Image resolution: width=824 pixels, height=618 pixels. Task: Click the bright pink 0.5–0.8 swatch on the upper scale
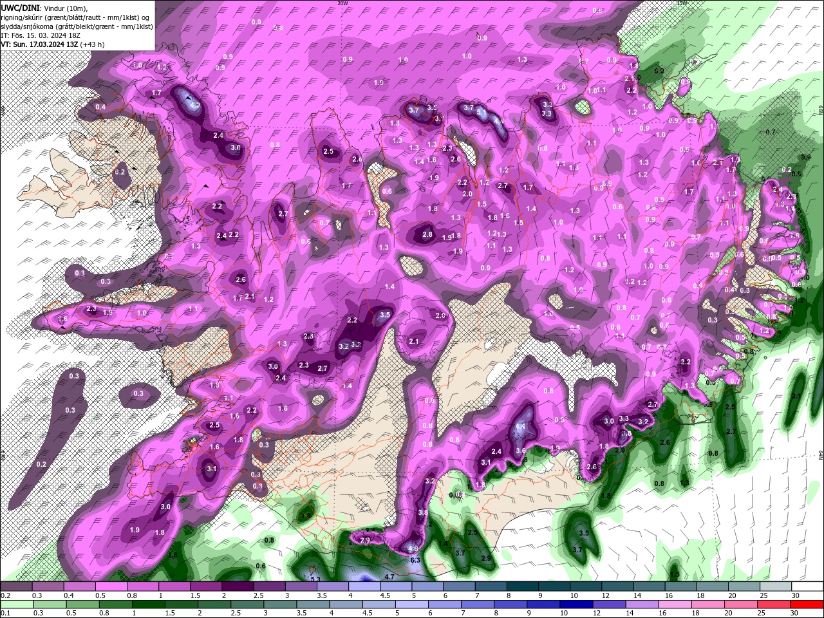[x=111, y=586]
